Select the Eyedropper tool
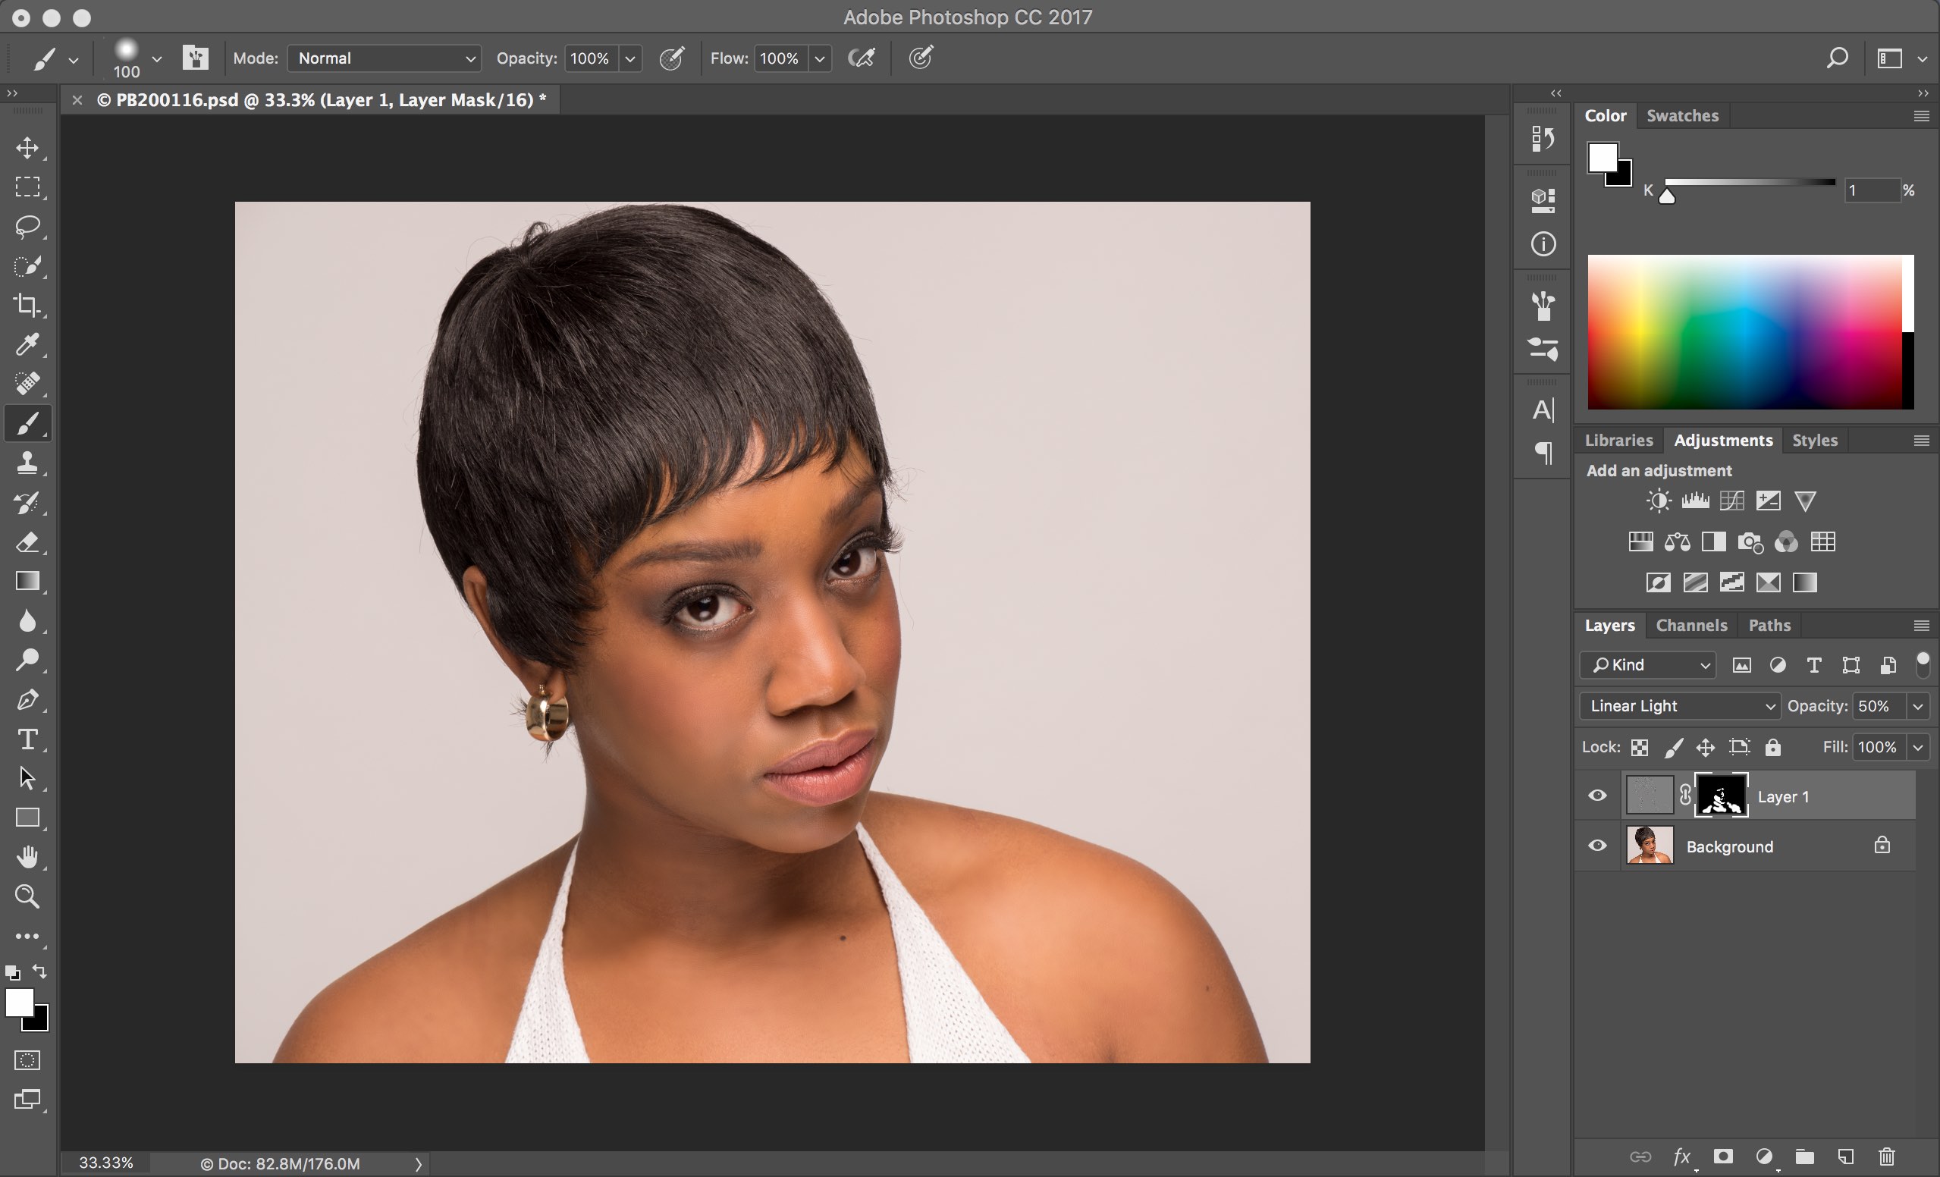This screenshot has height=1177, width=1940. point(28,345)
